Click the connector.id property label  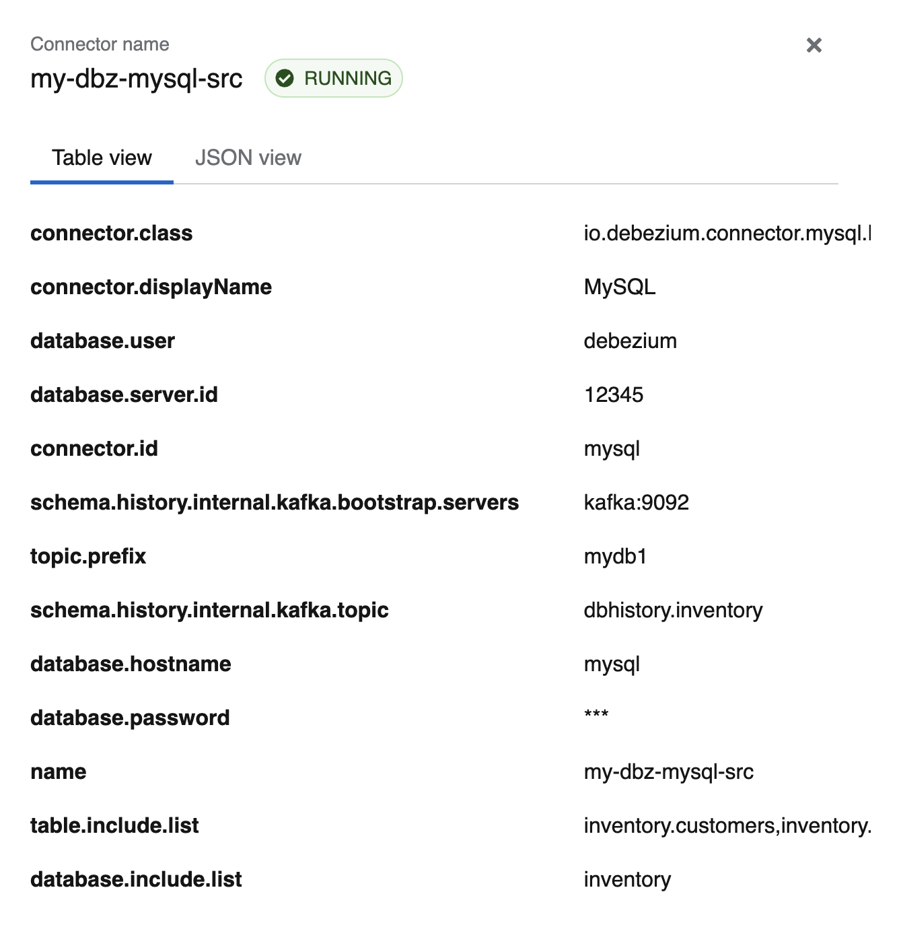click(94, 449)
